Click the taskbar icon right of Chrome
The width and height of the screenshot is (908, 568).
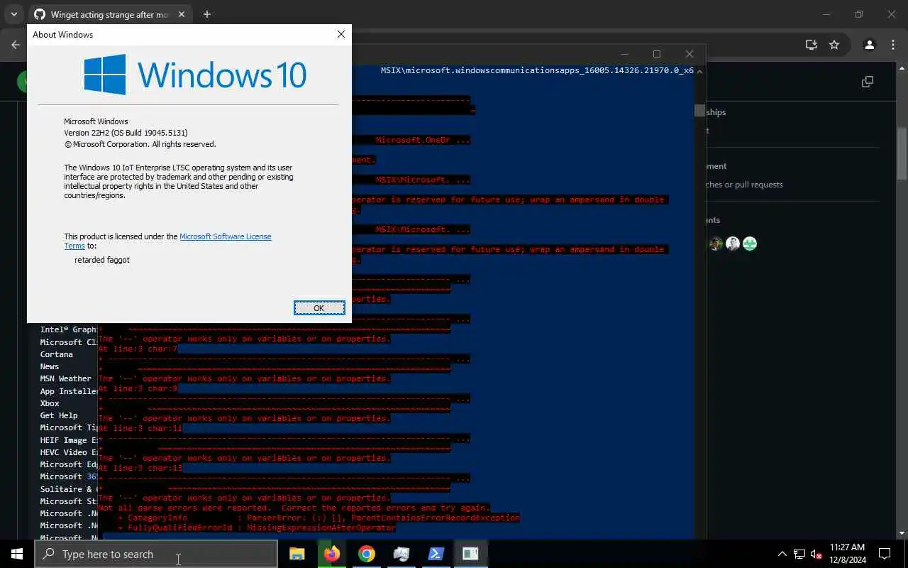(401, 554)
